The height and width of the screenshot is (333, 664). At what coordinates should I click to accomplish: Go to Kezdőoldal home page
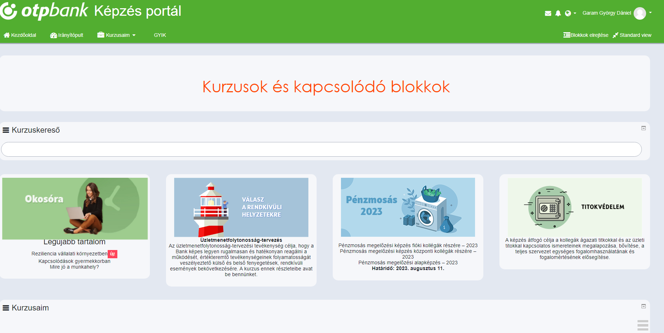(20, 35)
